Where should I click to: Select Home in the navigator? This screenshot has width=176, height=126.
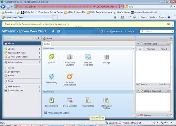tap(22, 43)
